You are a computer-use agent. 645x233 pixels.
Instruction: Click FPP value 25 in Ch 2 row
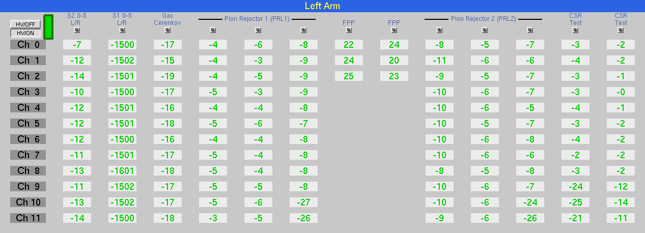tap(349, 76)
